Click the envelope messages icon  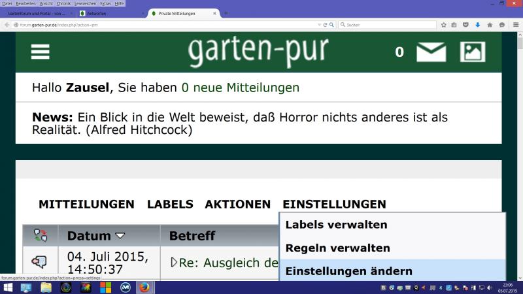click(431, 52)
